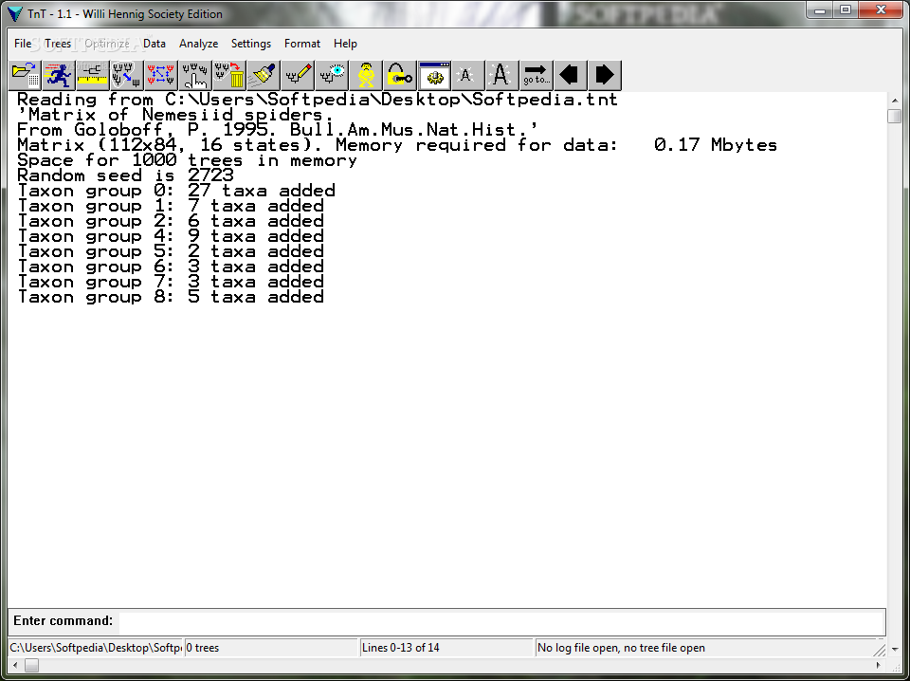Click the file path status bar entry
The height and width of the screenshot is (681, 910).
click(x=95, y=647)
